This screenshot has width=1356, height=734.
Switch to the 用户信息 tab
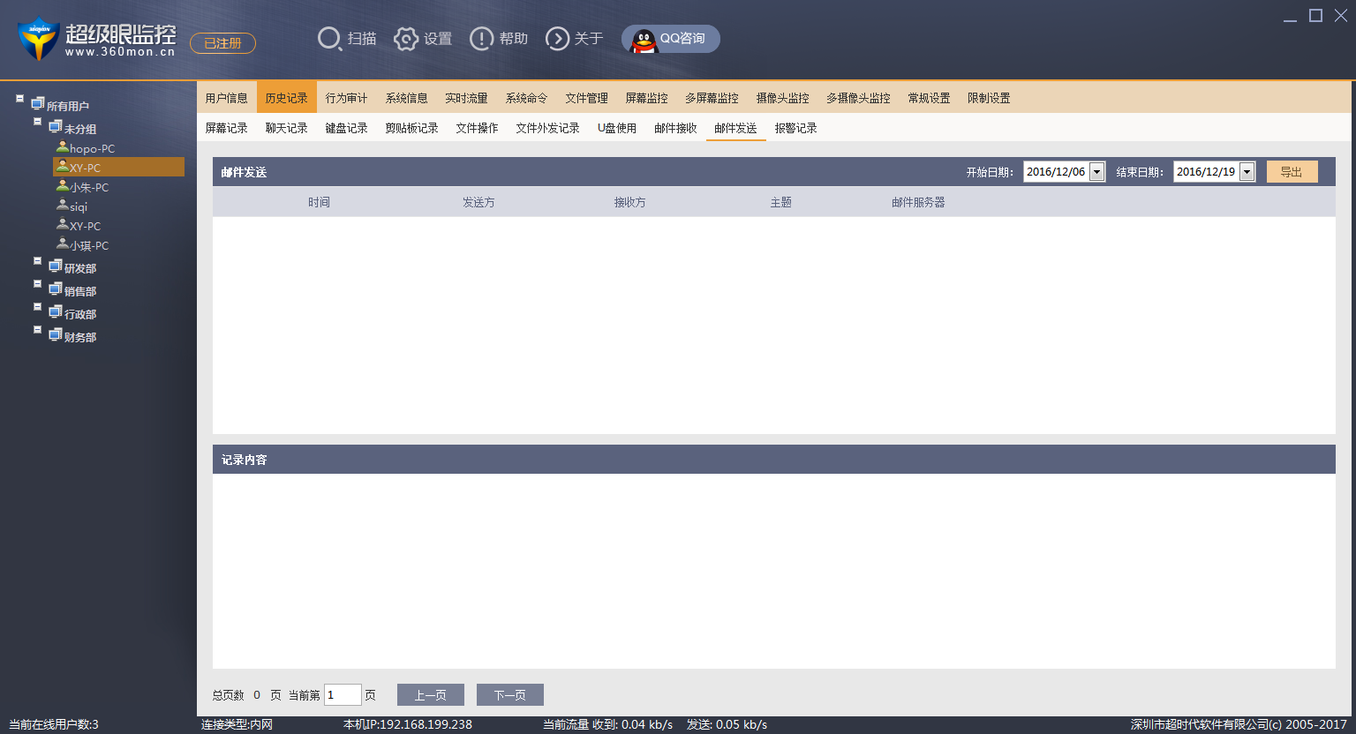tap(227, 98)
